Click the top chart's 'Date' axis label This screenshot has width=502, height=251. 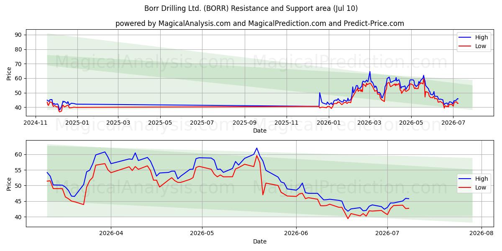260,131
